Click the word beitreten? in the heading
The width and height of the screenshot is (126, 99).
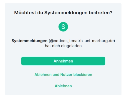pos(101,13)
